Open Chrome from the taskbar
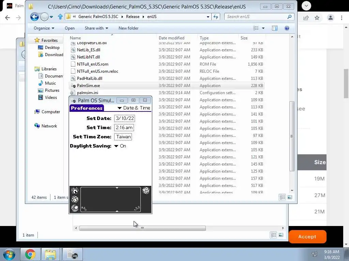The width and height of the screenshot is (349, 261). point(30,254)
